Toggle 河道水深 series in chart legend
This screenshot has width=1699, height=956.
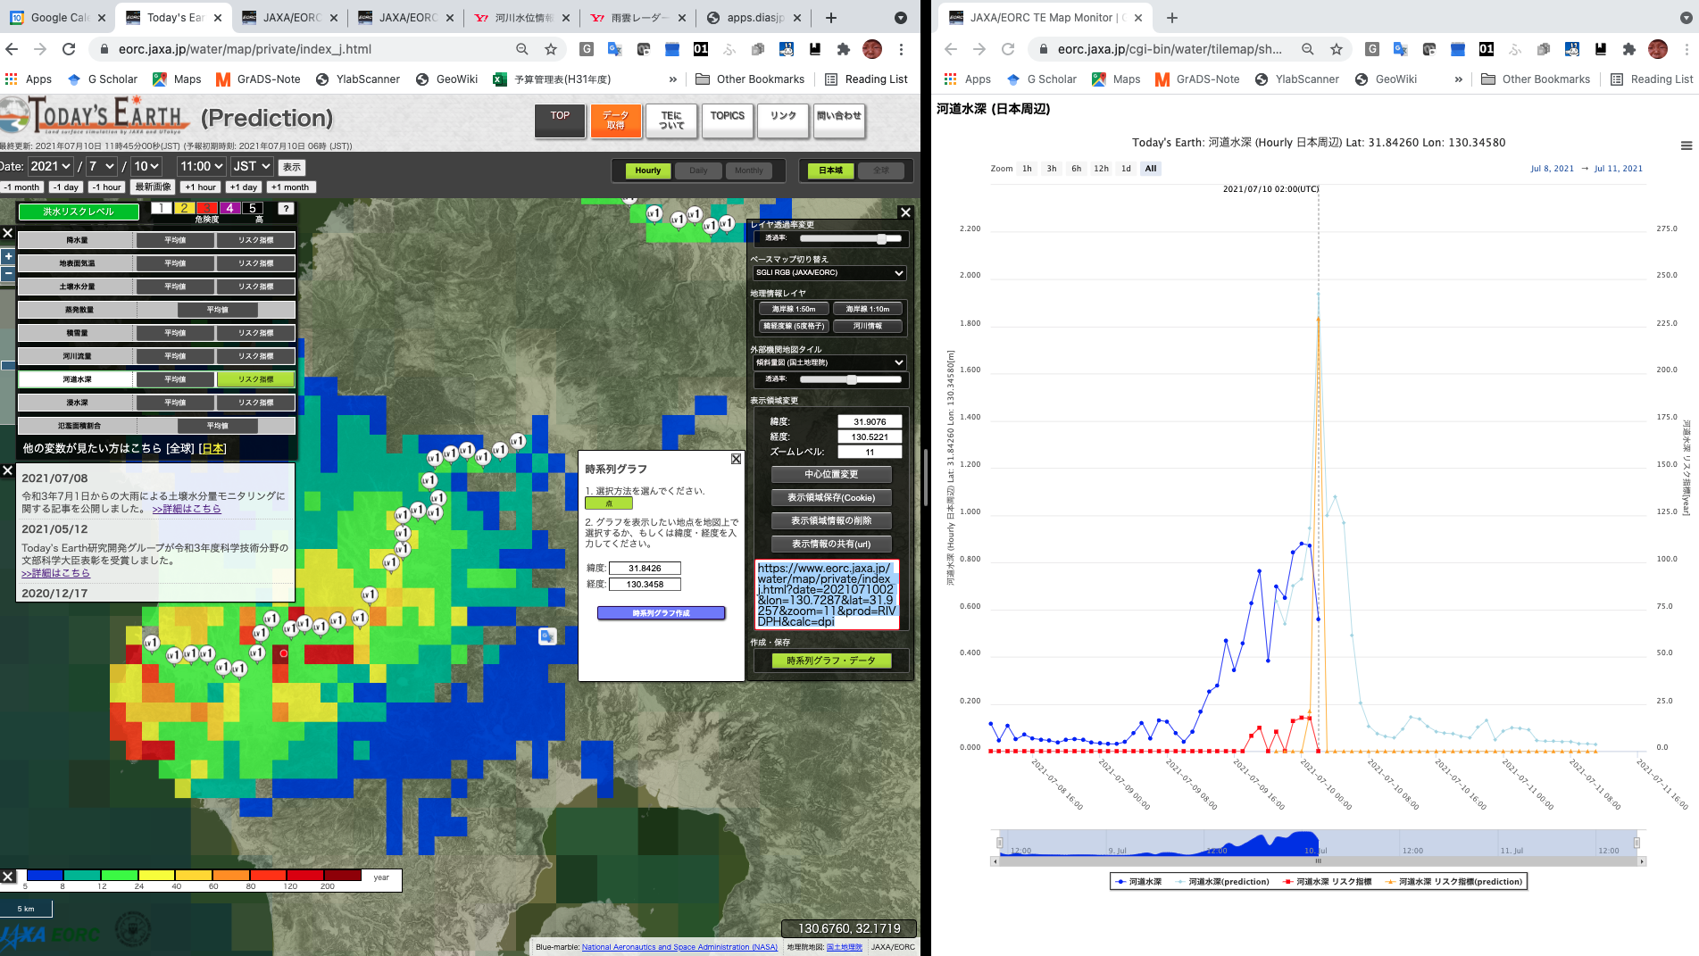(1138, 881)
